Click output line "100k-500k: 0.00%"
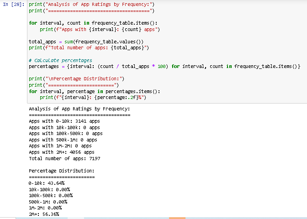 tap(51, 195)
